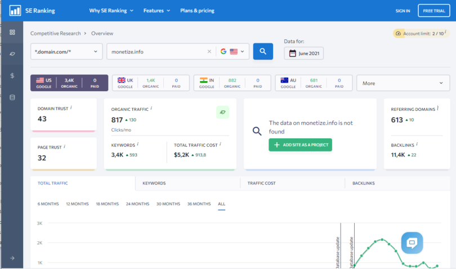Select the UK Google region card
456x269 pixels.
(151, 83)
